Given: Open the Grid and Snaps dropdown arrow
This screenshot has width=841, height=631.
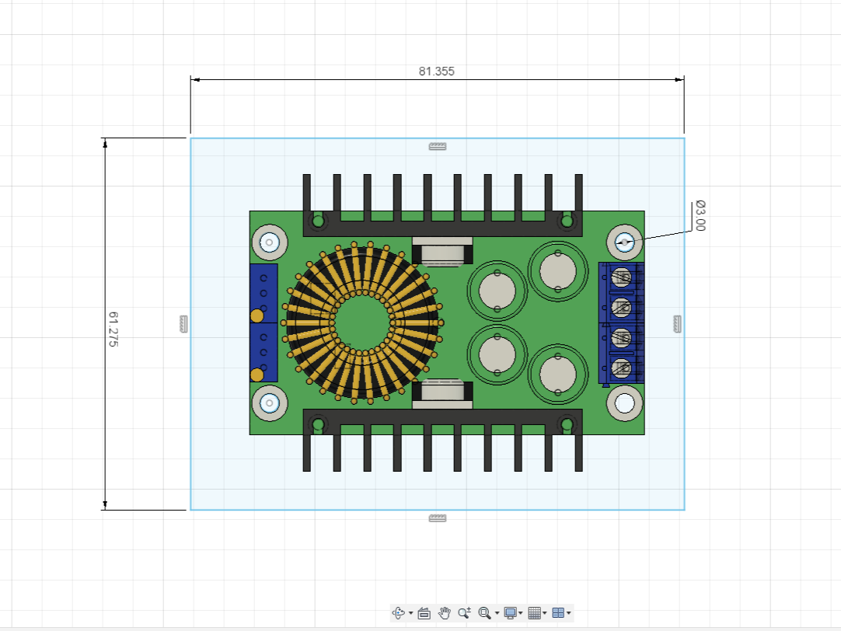Looking at the screenshot, I should (x=544, y=613).
